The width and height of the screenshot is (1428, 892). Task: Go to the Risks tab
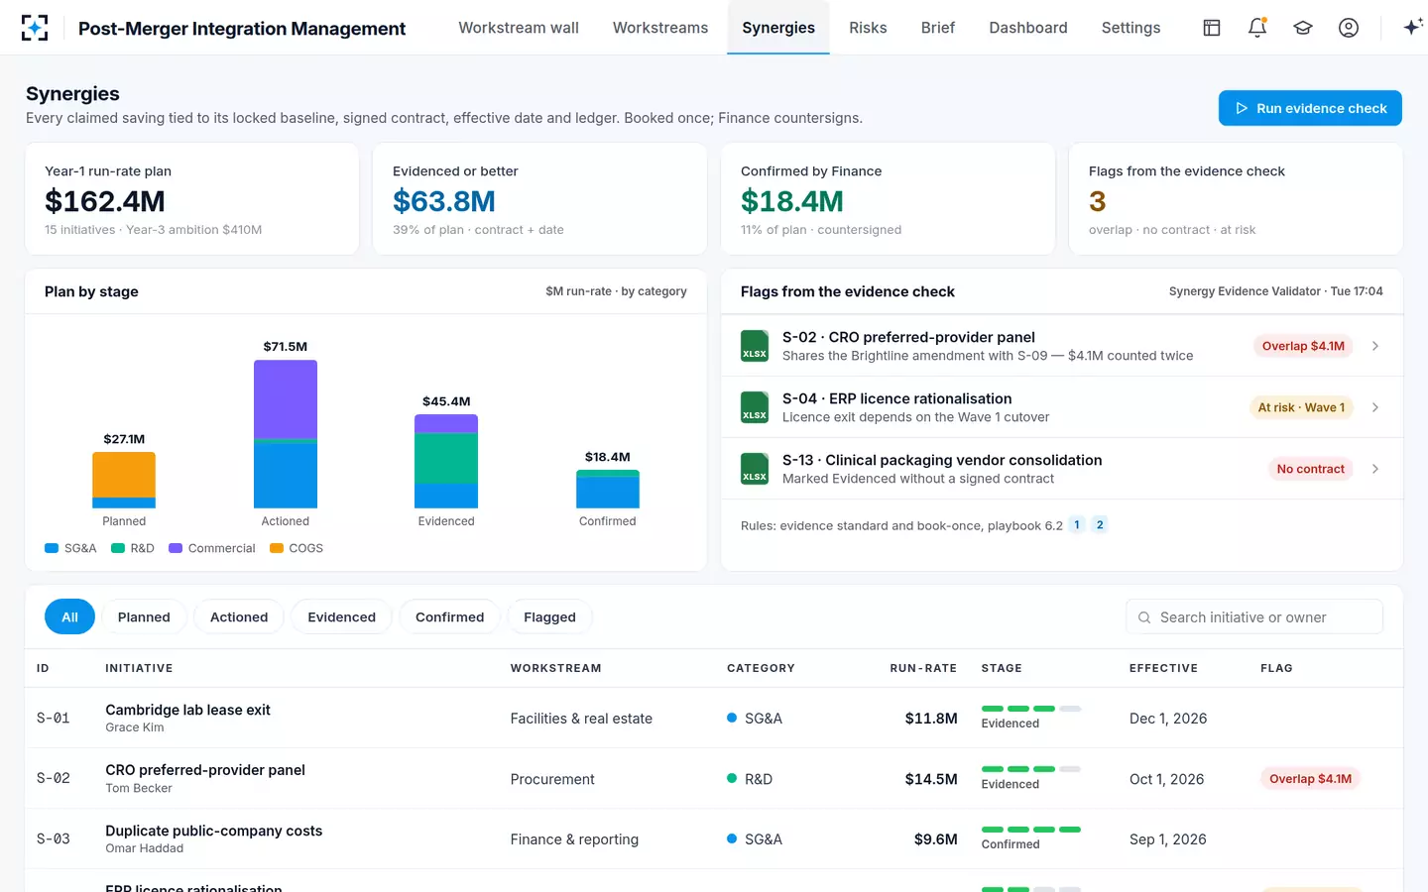[x=868, y=28]
